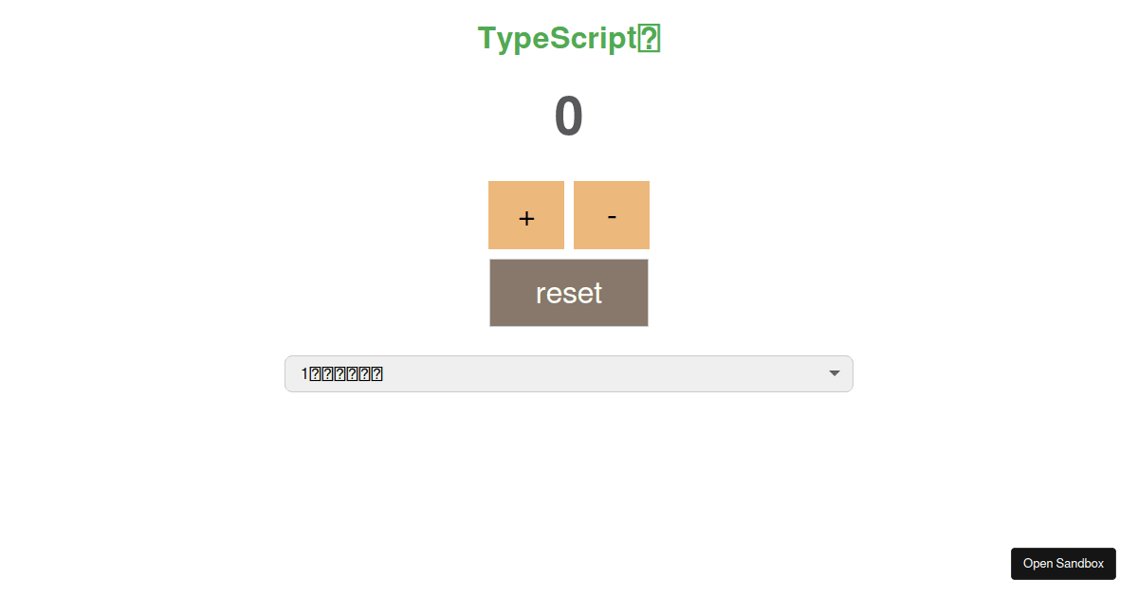Click the page title text
The height and width of the screenshot is (597, 1138).
click(x=568, y=39)
